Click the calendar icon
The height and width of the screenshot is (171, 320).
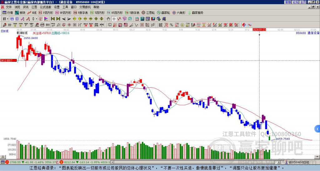pyautogui.click(x=137, y=19)
